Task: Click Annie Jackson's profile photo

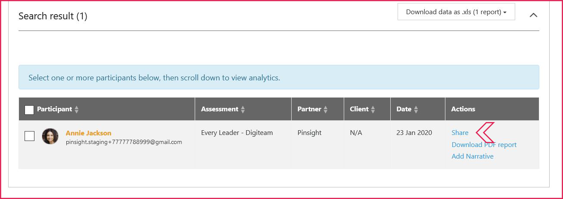Action: click(50, 136)
